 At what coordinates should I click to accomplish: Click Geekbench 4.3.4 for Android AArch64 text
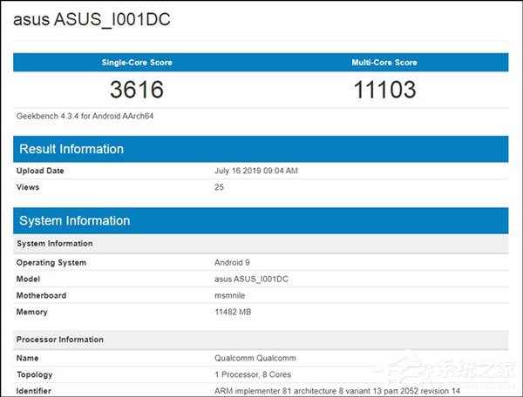(85, 116)
